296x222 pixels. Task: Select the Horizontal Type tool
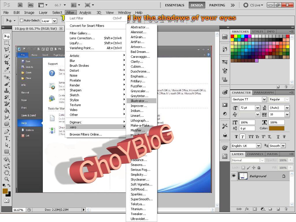coord(7,138)
